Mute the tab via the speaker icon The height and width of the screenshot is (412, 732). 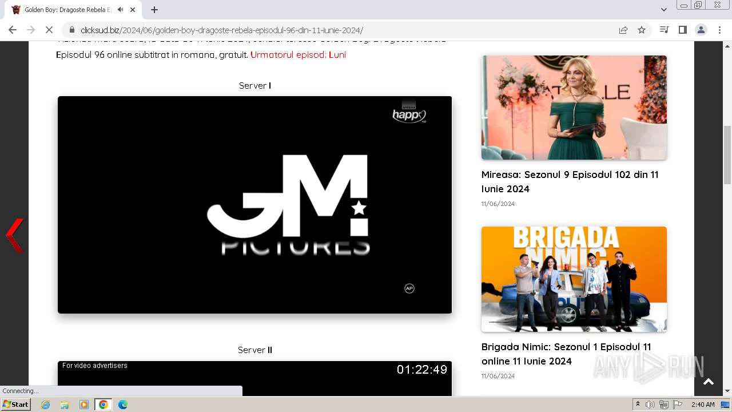120,10
